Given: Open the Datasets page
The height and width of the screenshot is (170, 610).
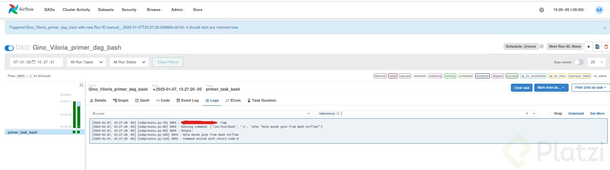Looking at the screenshot, I should coord(106,10).
